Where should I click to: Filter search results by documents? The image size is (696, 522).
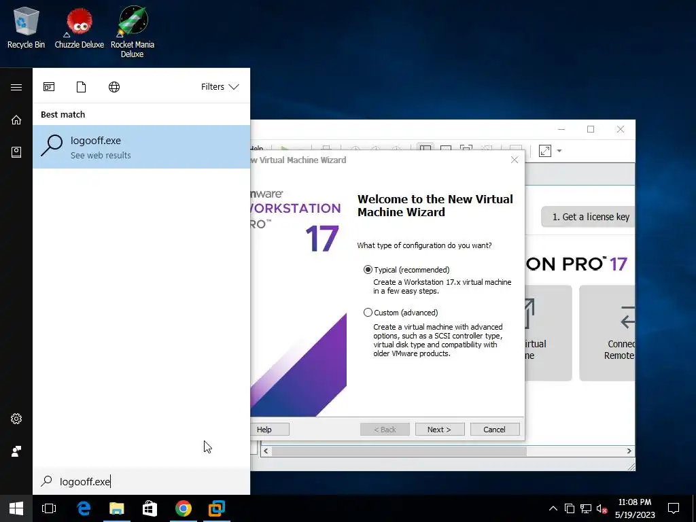point(82,87)
